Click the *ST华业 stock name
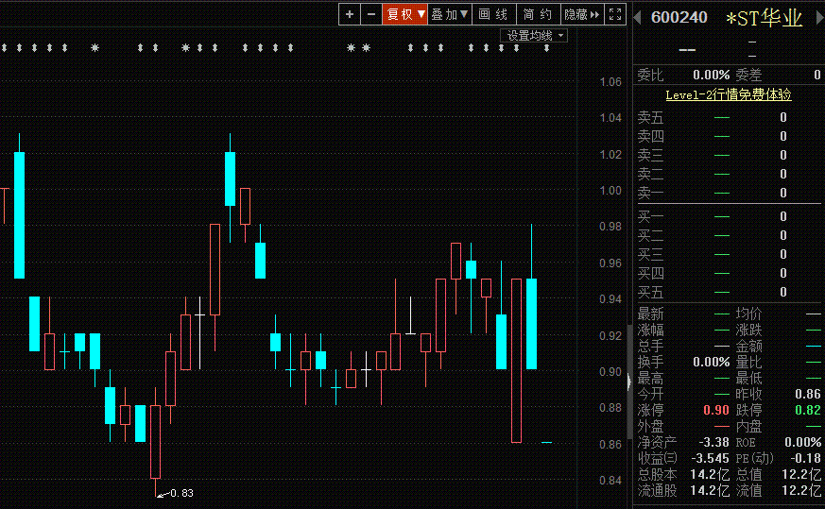 point(764,18)
